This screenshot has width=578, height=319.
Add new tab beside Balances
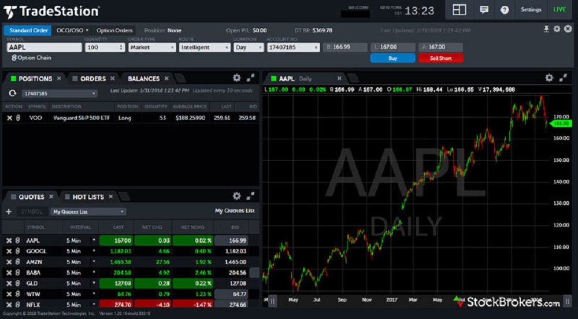[x=180, y=78]
